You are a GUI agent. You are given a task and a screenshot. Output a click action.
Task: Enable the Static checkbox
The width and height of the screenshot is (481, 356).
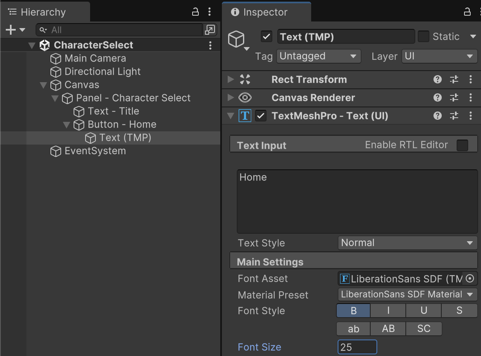(424, 37)
